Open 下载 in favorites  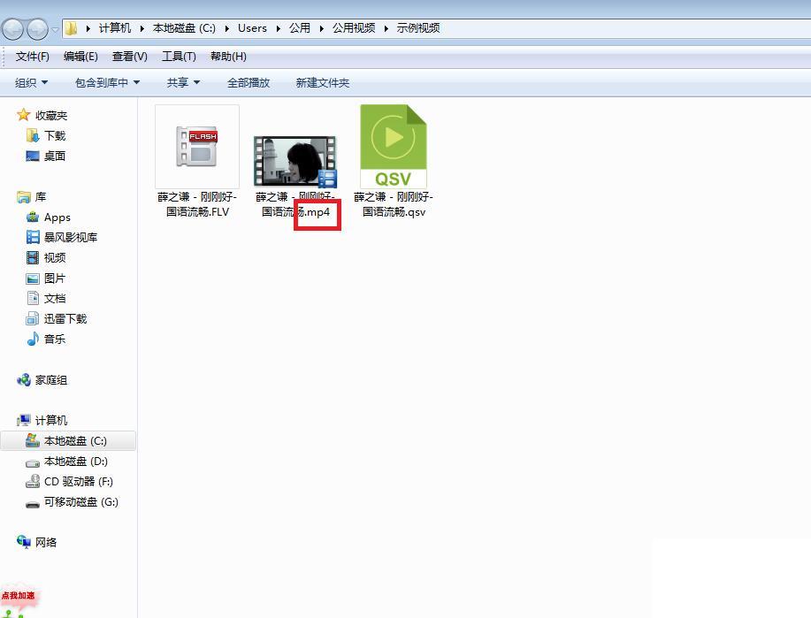coord(55,135)
